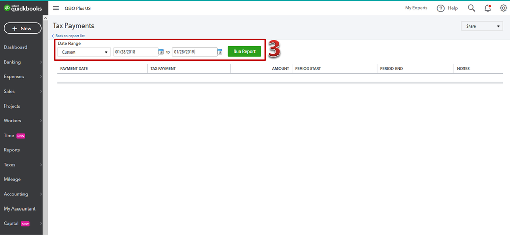Click the QBO Plus US company name
This screenshot has width=510, height=236.
click(x=78, y=9)
